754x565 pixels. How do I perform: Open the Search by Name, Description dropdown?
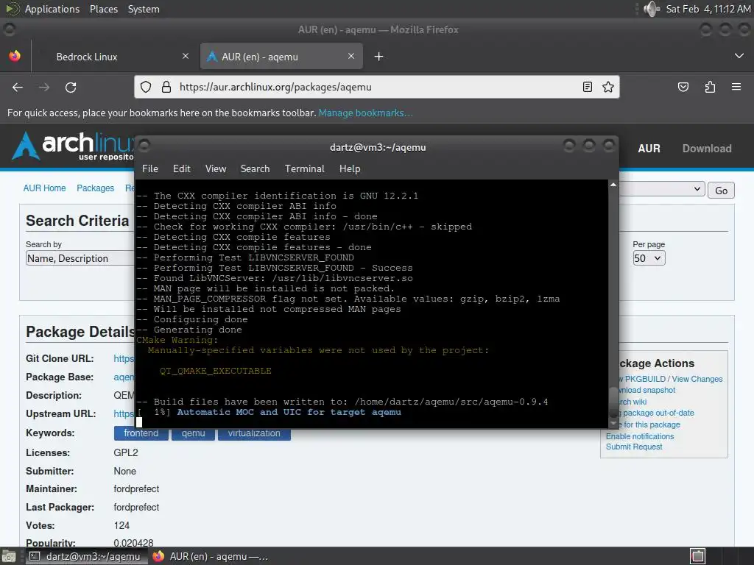coord(80,258)
